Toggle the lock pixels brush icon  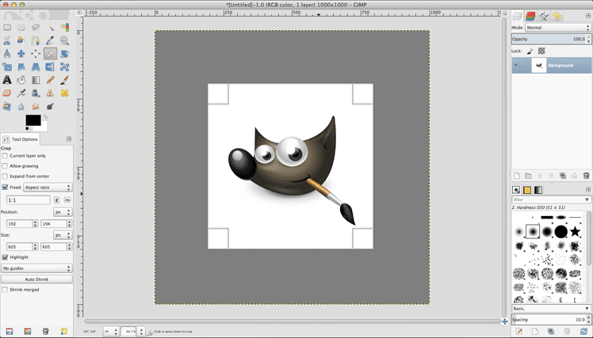pyautogui.click(x=530, y=51)
